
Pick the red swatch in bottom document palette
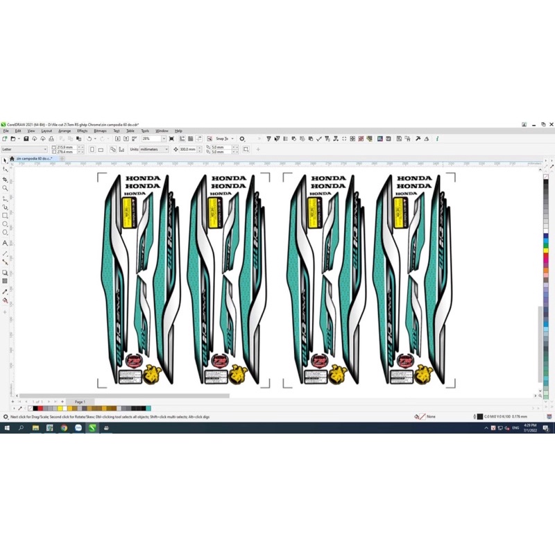point(40,409)
